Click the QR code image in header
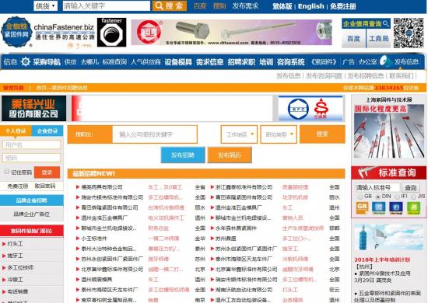This screenshot has height=303, width=428. (408, 33)
